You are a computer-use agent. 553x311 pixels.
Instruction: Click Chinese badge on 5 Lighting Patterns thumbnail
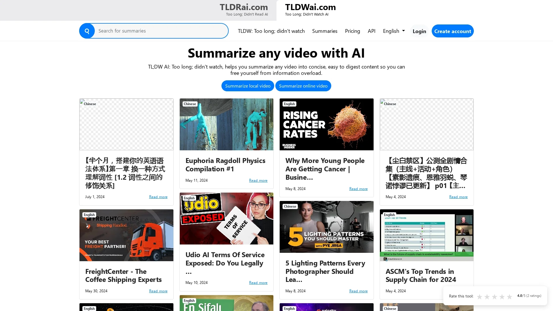(290, 206)
